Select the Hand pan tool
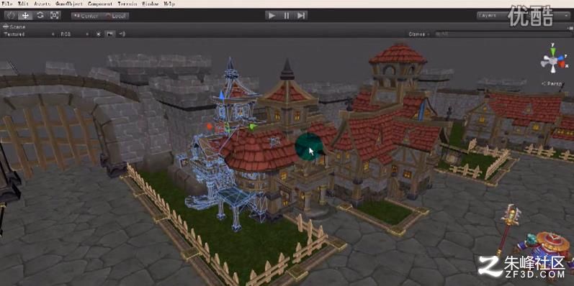The image size is (574, 286). point(11,15)
